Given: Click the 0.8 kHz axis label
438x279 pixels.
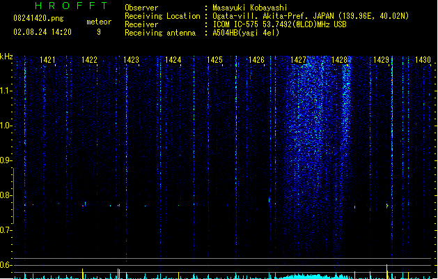Looking at the screenshot, I should click(6, 195).
